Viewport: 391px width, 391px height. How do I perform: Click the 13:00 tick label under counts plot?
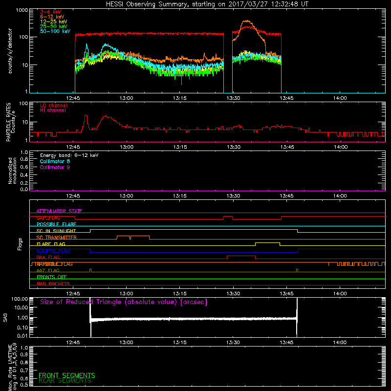point(127,98)
